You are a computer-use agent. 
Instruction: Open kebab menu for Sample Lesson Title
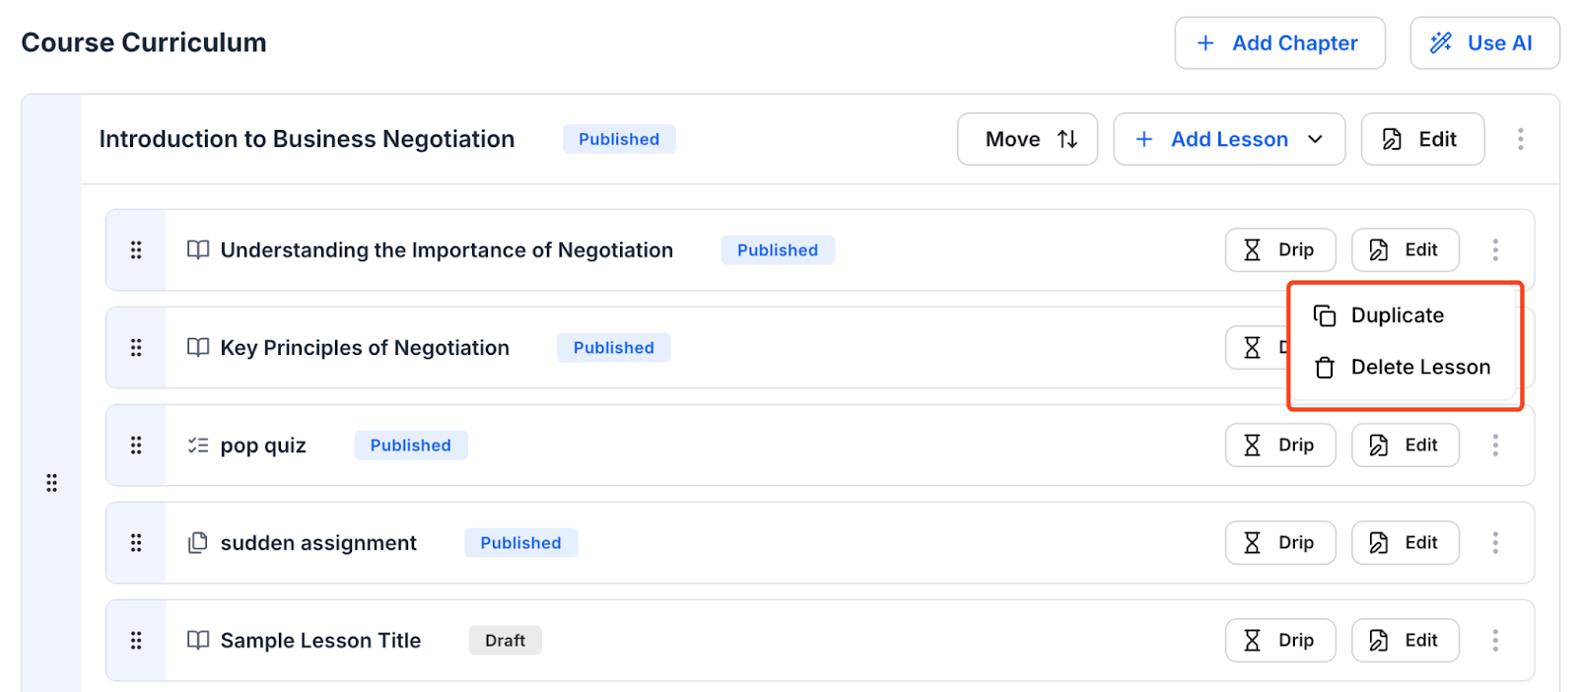click(x=1495, y=641)
